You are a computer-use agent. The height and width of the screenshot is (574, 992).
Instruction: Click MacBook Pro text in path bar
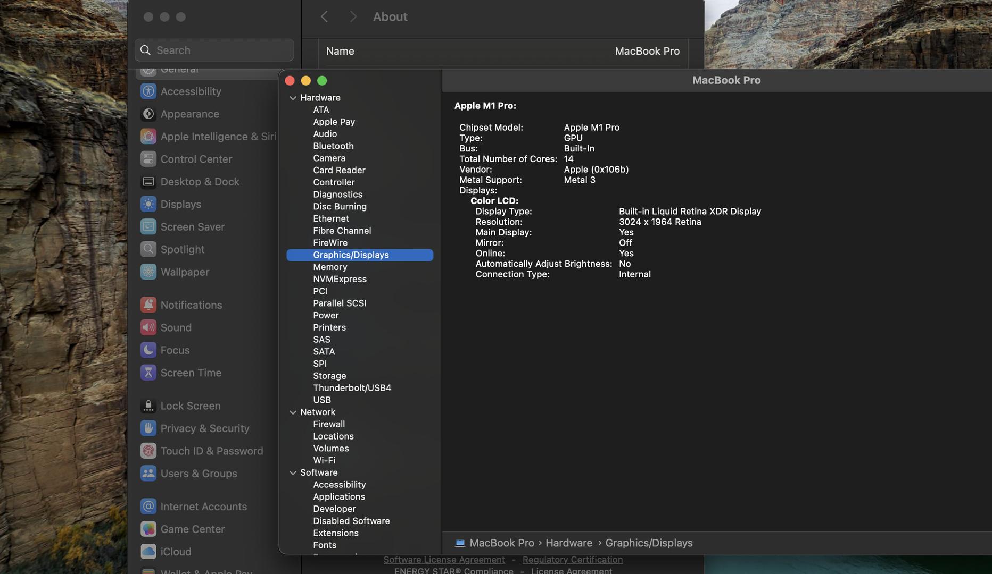501,543
